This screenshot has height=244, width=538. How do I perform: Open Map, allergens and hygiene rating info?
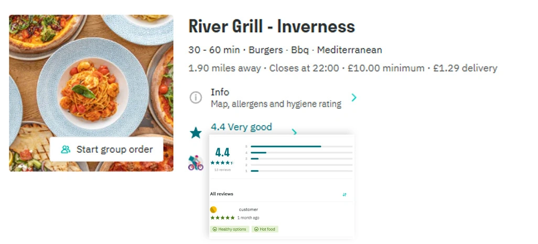276,104
